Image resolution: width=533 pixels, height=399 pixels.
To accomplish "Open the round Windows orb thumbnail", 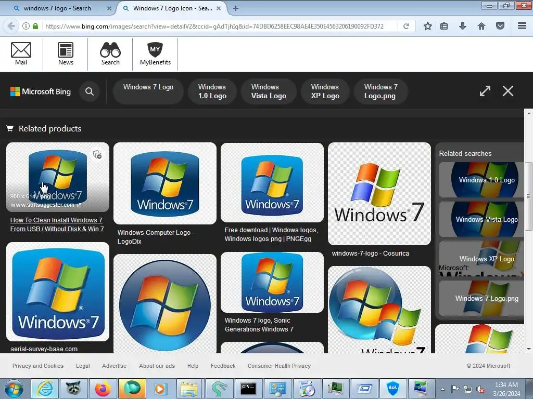I will 165,304.
